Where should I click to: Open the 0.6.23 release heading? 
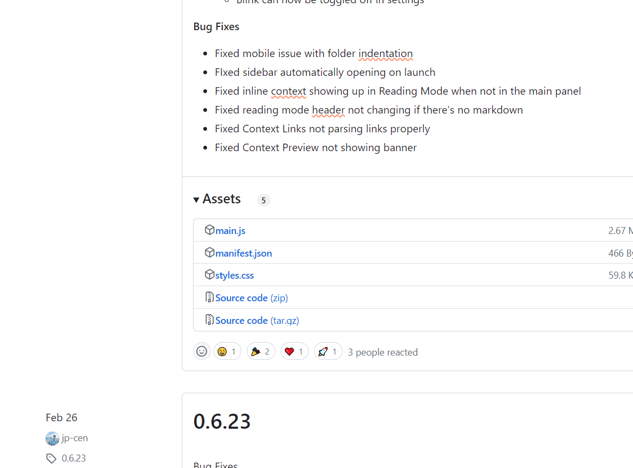click(222, 421)
